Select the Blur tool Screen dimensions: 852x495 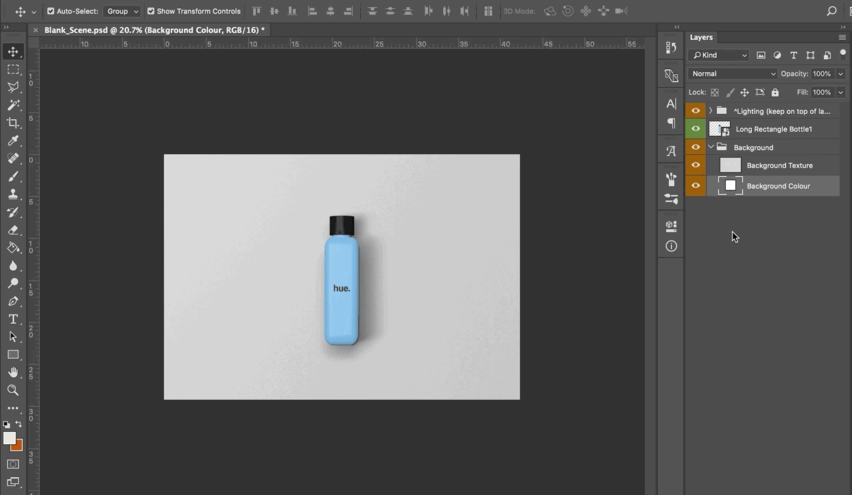pyautogui.click(x=13, y=266)
